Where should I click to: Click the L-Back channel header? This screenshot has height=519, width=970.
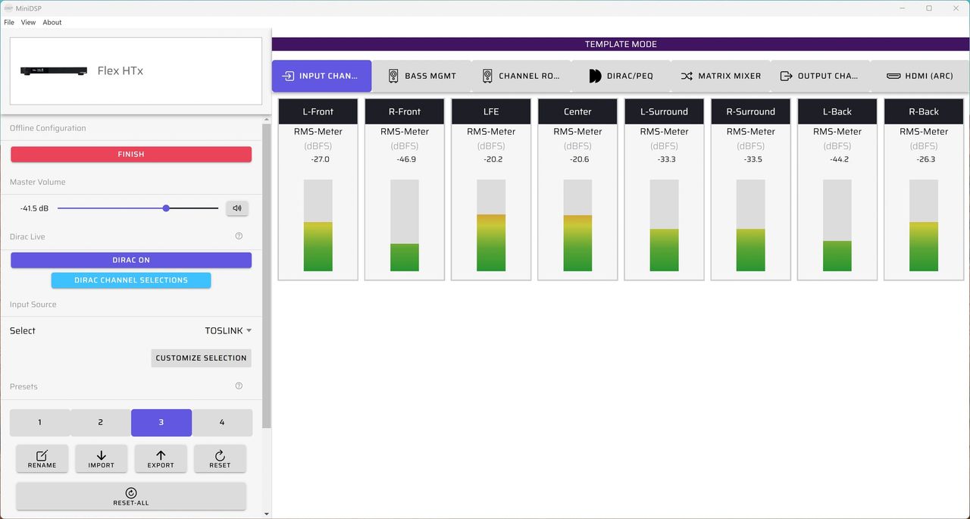(x=837, y=111)
